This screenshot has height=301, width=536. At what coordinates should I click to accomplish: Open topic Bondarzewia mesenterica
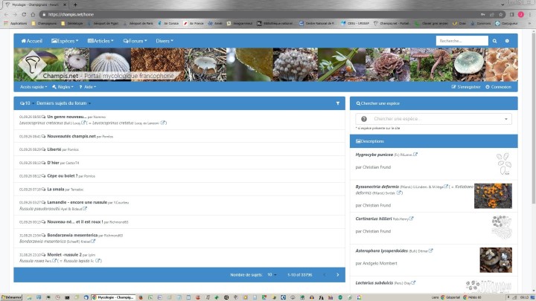[72, 235]
